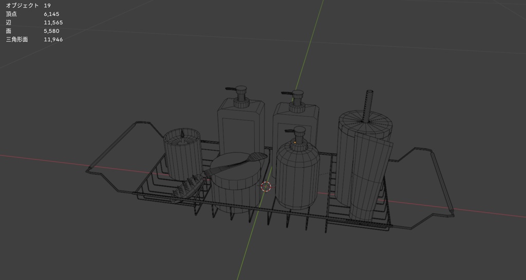Click the edge count 11,565
Viewport: 526px width, 280px height.
click(53, 23)
